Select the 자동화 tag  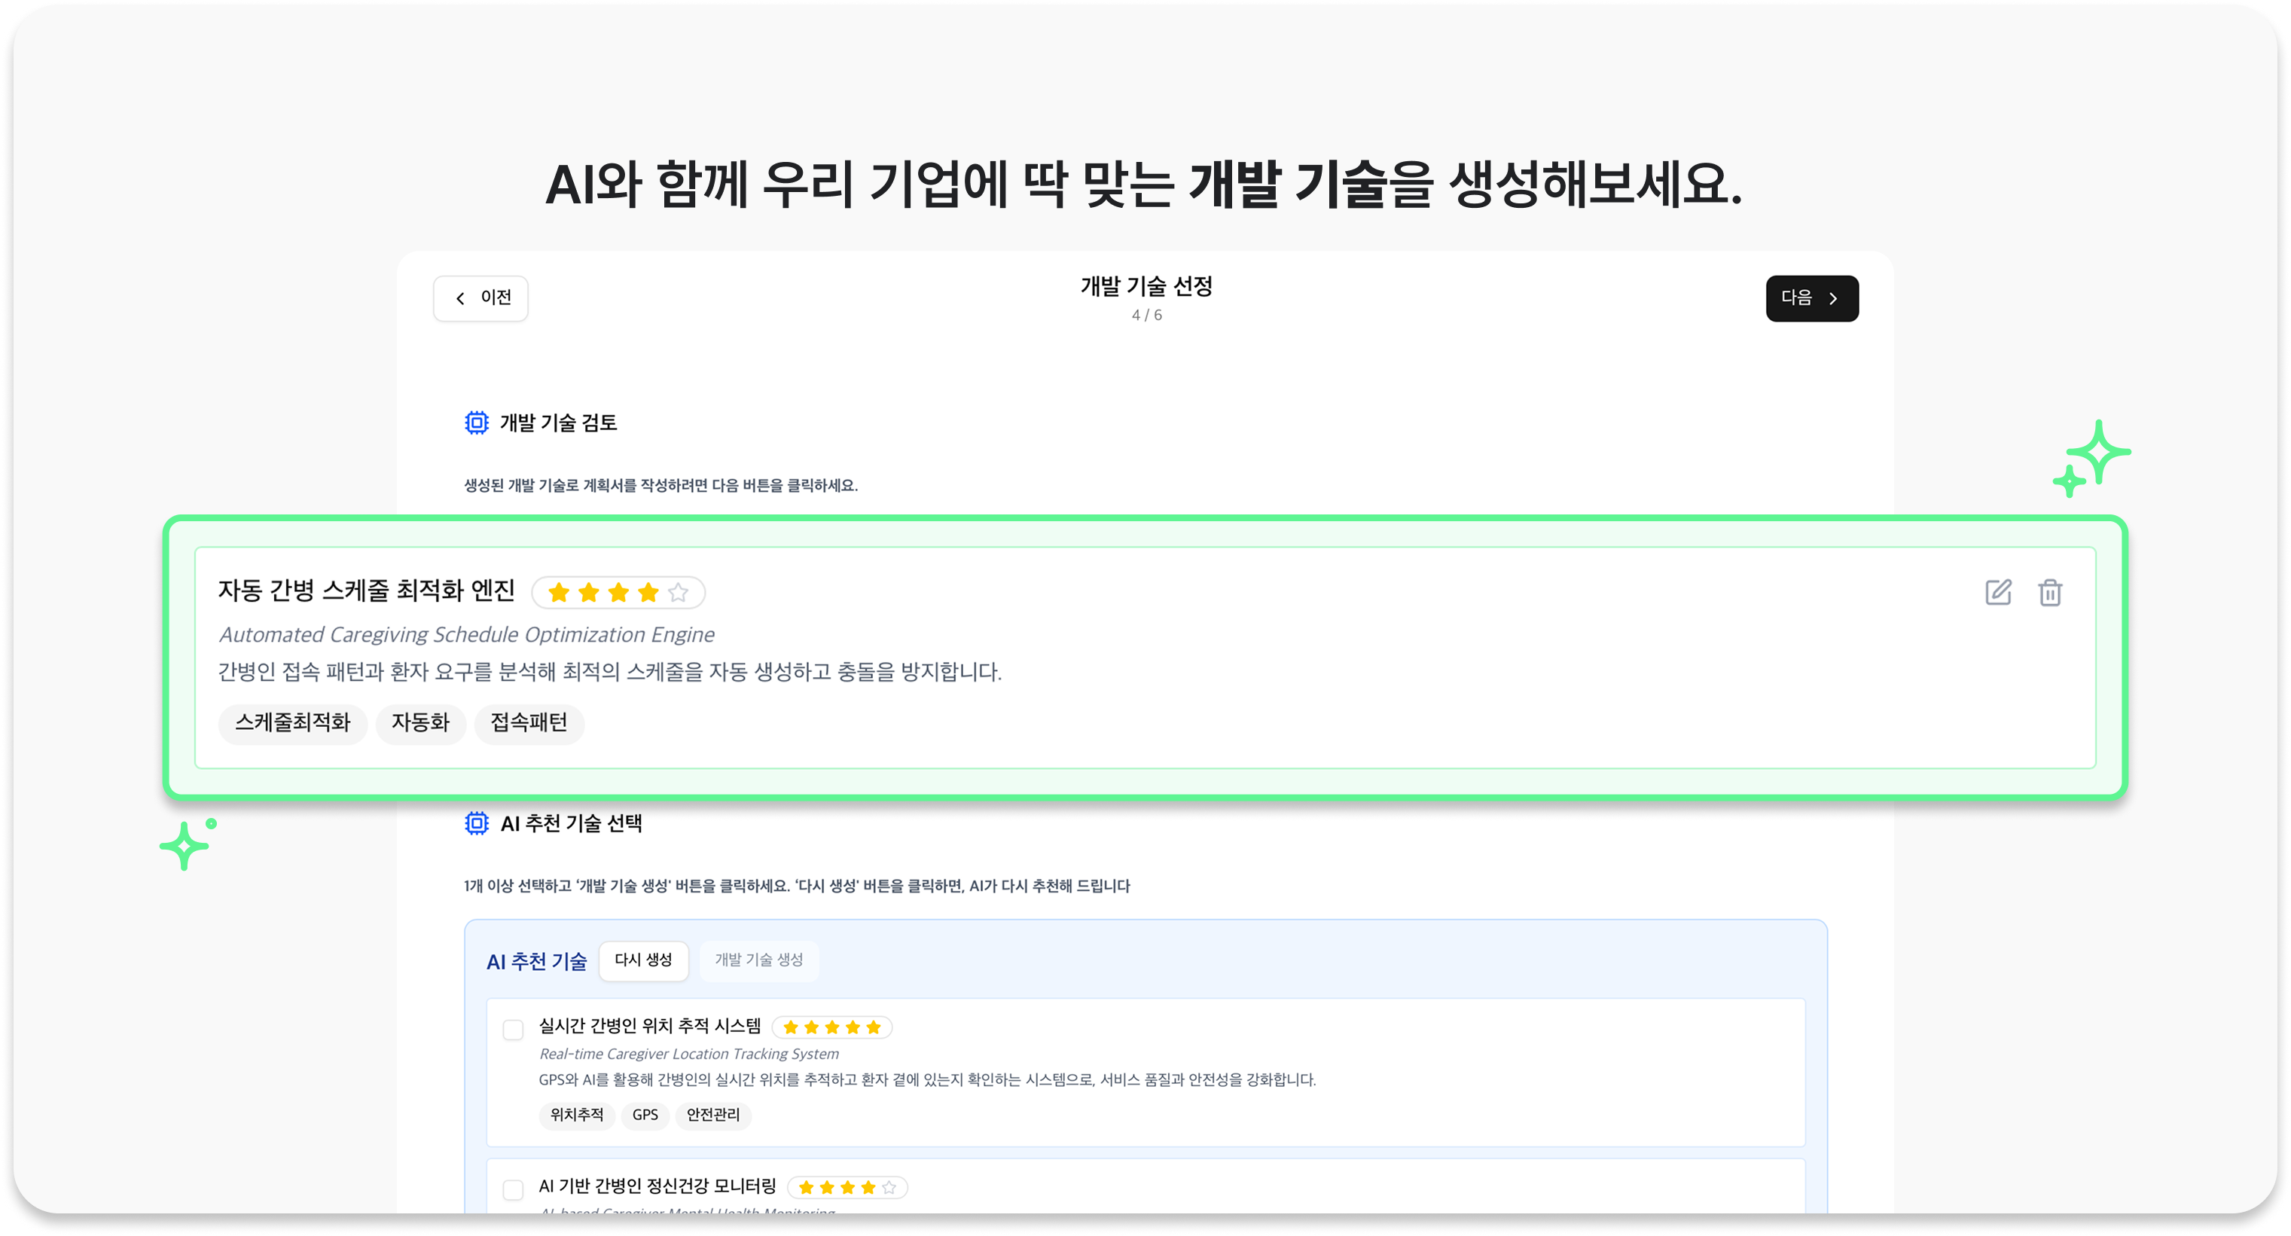(x=421, y=723)
